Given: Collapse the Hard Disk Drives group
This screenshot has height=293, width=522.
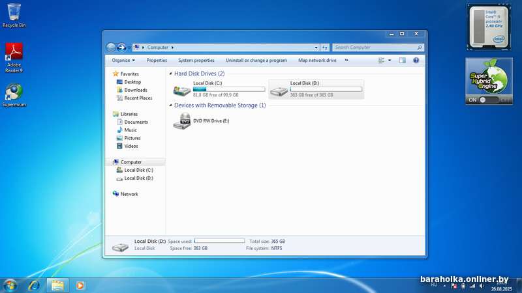Looking at the screenshot, I should point(170,74).
